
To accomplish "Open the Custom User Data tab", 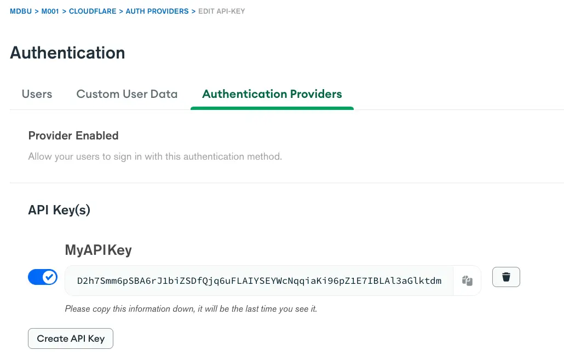I will (126, 94).
